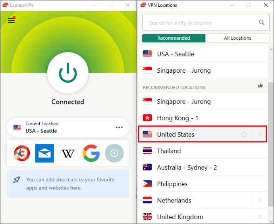Viewport: 274px width, 224px height.
Task: Click the Thailand flag icon
Action: [147, 151]
